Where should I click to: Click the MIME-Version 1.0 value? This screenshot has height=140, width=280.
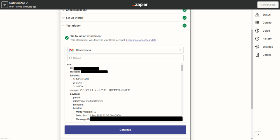[95, 112]
